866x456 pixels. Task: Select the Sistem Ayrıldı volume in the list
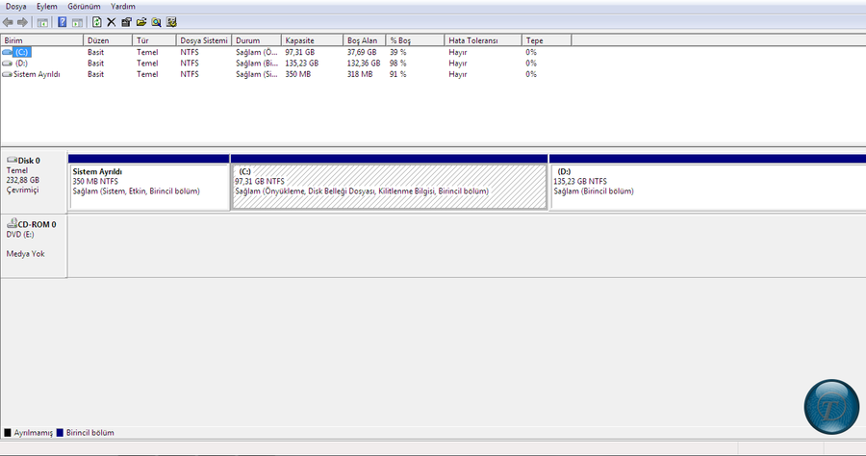tap(37, 74)
